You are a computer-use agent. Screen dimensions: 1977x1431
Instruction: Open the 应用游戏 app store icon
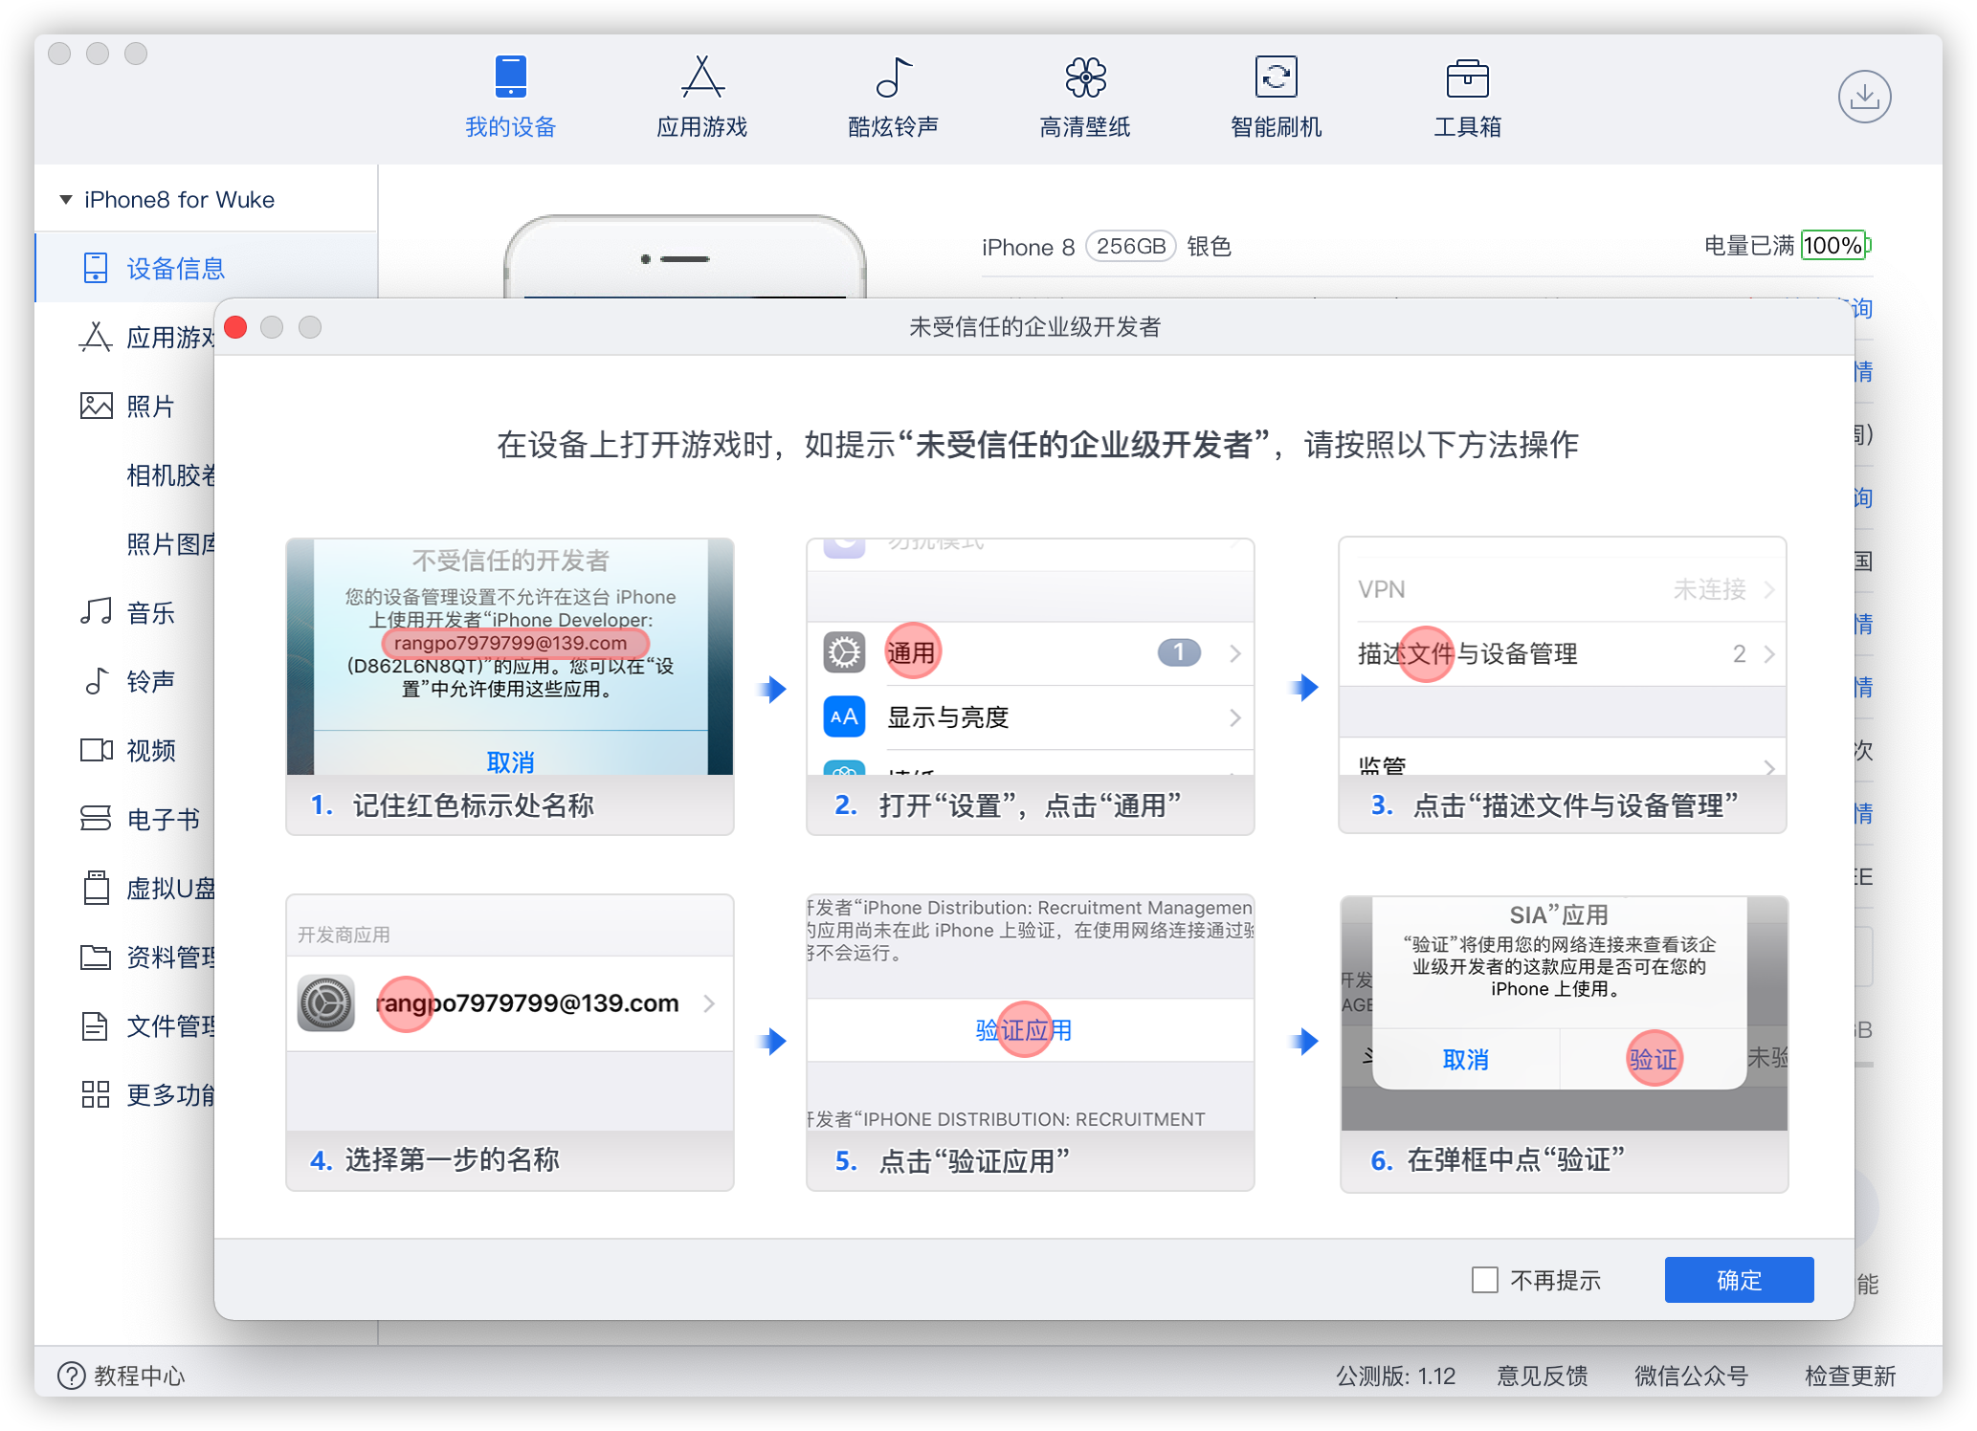pyautogui.click(x=701, y=77)
